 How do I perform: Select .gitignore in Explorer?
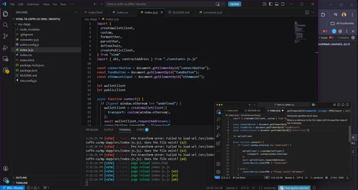(x=26, y=35)
